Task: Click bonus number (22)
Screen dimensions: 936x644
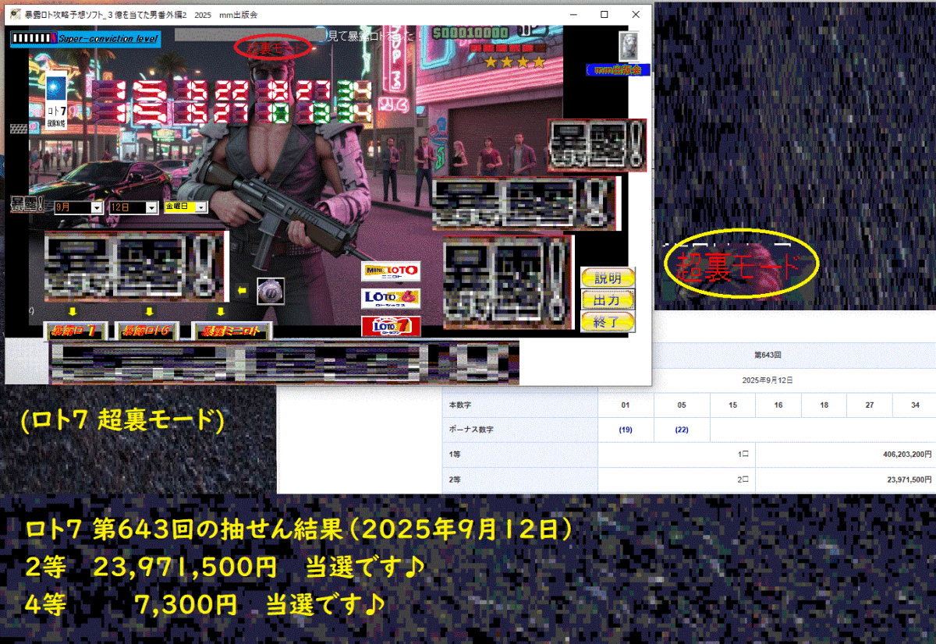Action: 682,430
